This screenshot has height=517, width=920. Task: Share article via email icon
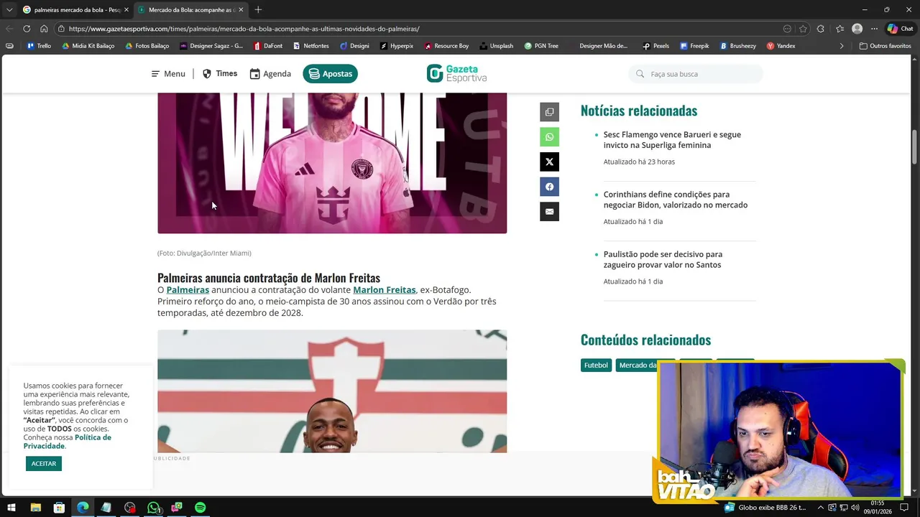(549, 212)
